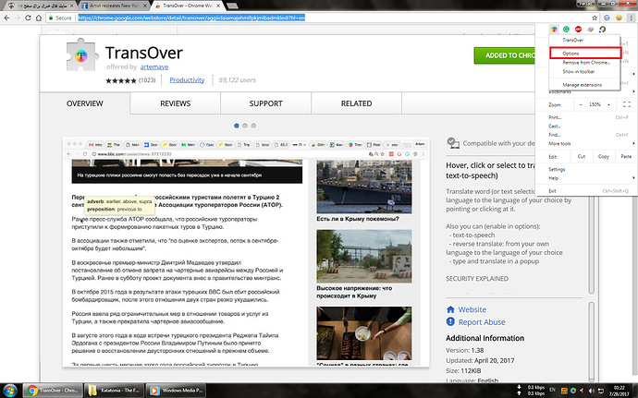This screenshot has width=638, height=398.
Task: Open a new browser tab
Action: (x=232, y=6)
